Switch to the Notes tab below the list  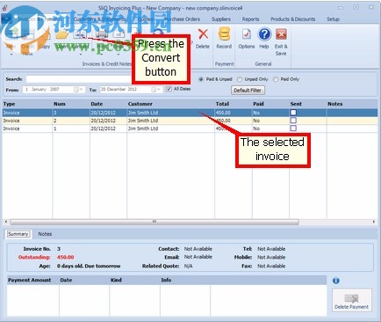pos(45,234)
